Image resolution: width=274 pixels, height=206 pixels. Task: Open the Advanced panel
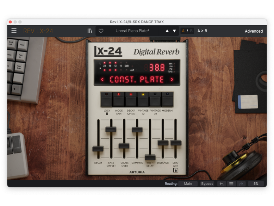(253, 31)
